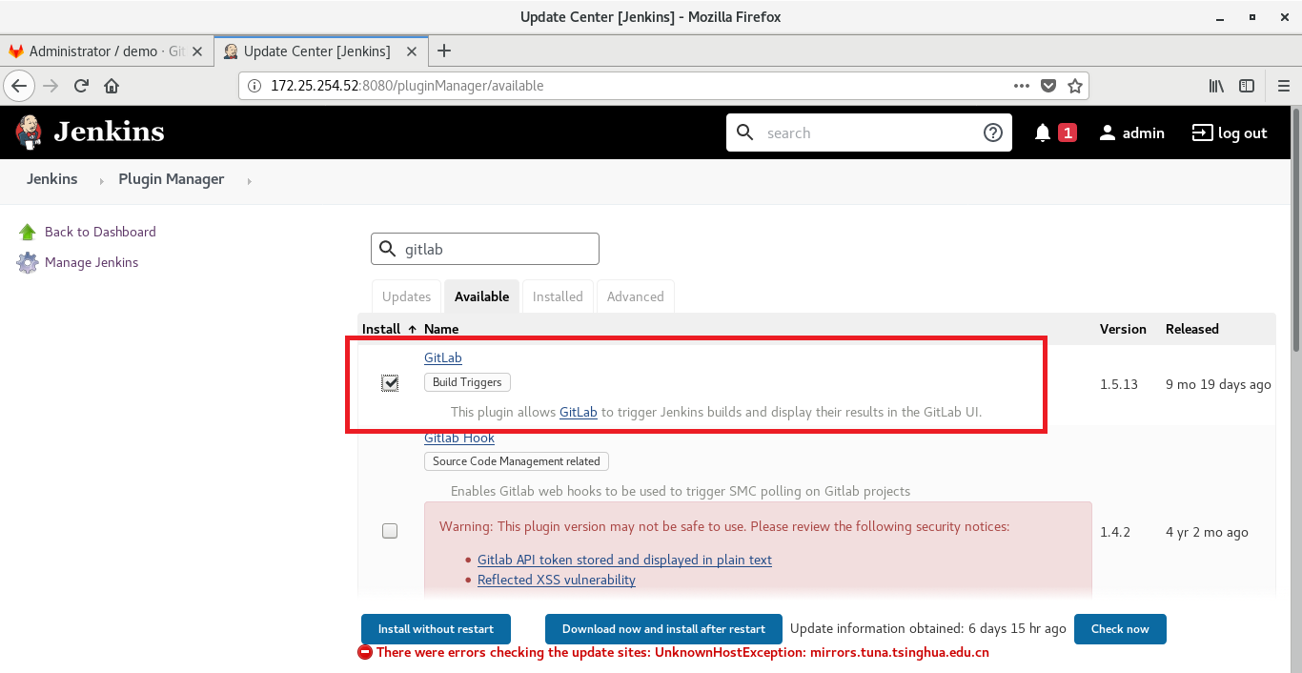Click the red notification count badge 1
Image resolution: width=1302 pixels, height=673 pixels.
click(1068, 133)
